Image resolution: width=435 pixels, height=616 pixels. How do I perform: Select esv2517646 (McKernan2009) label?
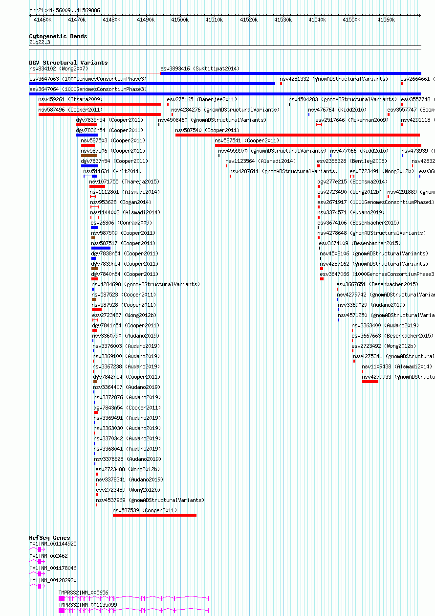pos(352,120)
